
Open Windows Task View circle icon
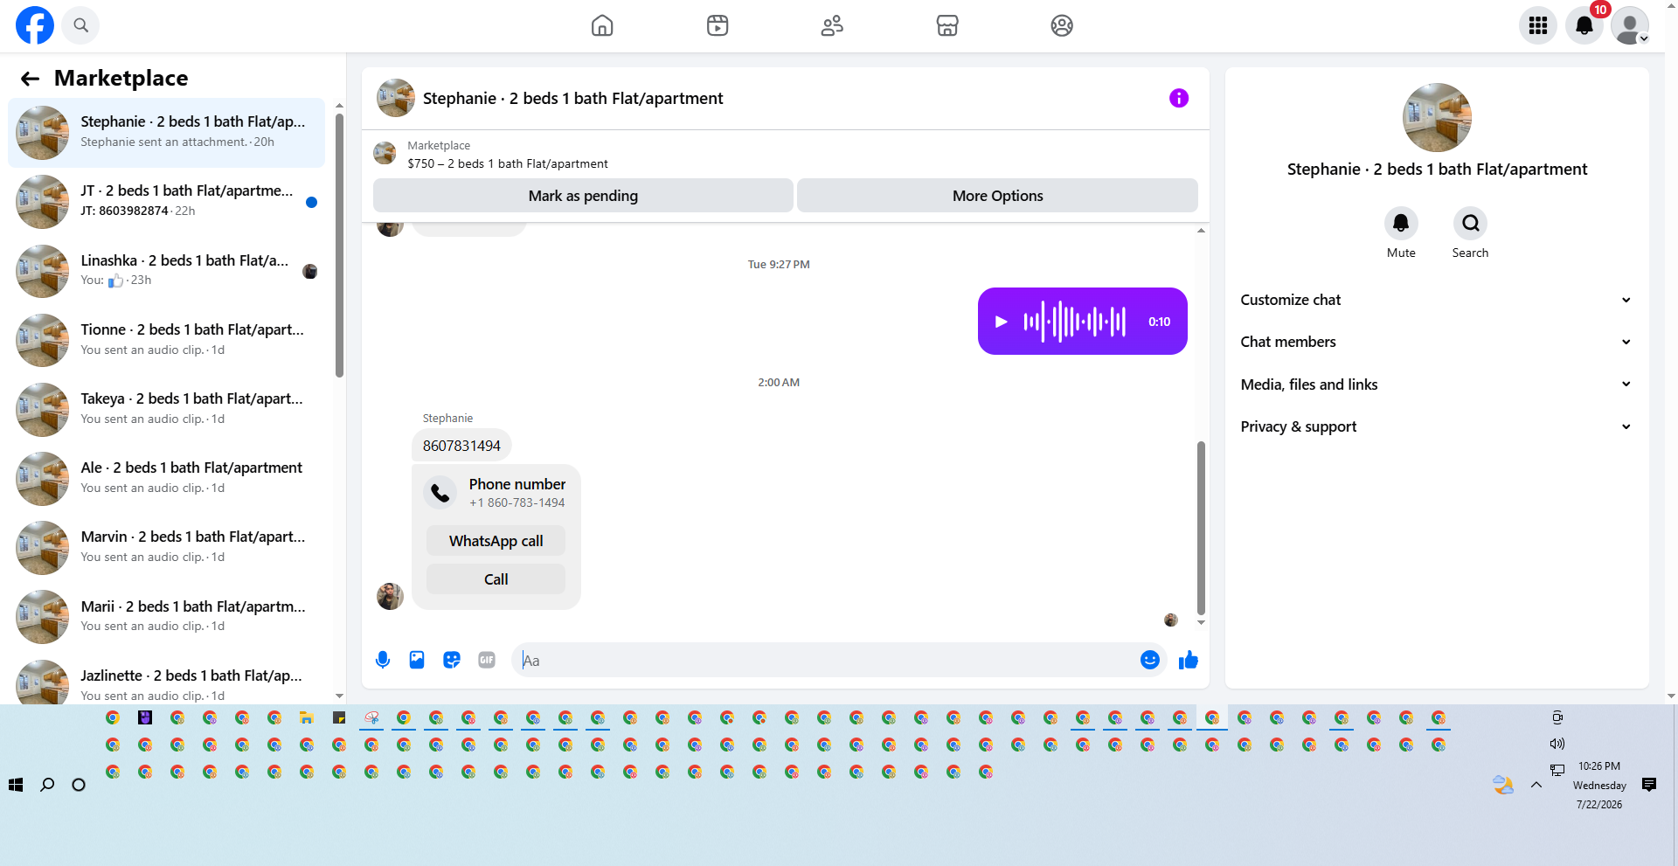[x=79, y=785]
